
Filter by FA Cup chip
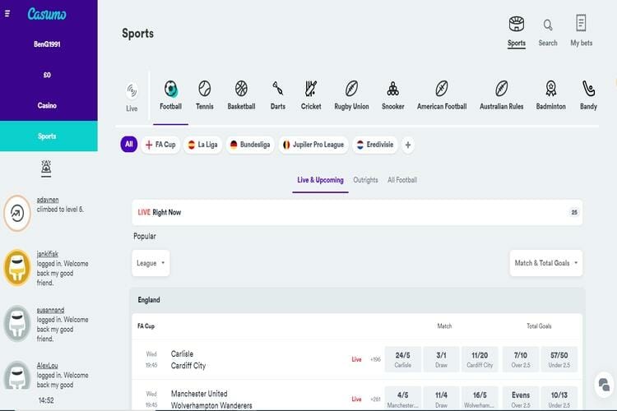point(160,145)
